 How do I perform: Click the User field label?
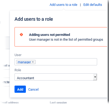tap(18, 55)
